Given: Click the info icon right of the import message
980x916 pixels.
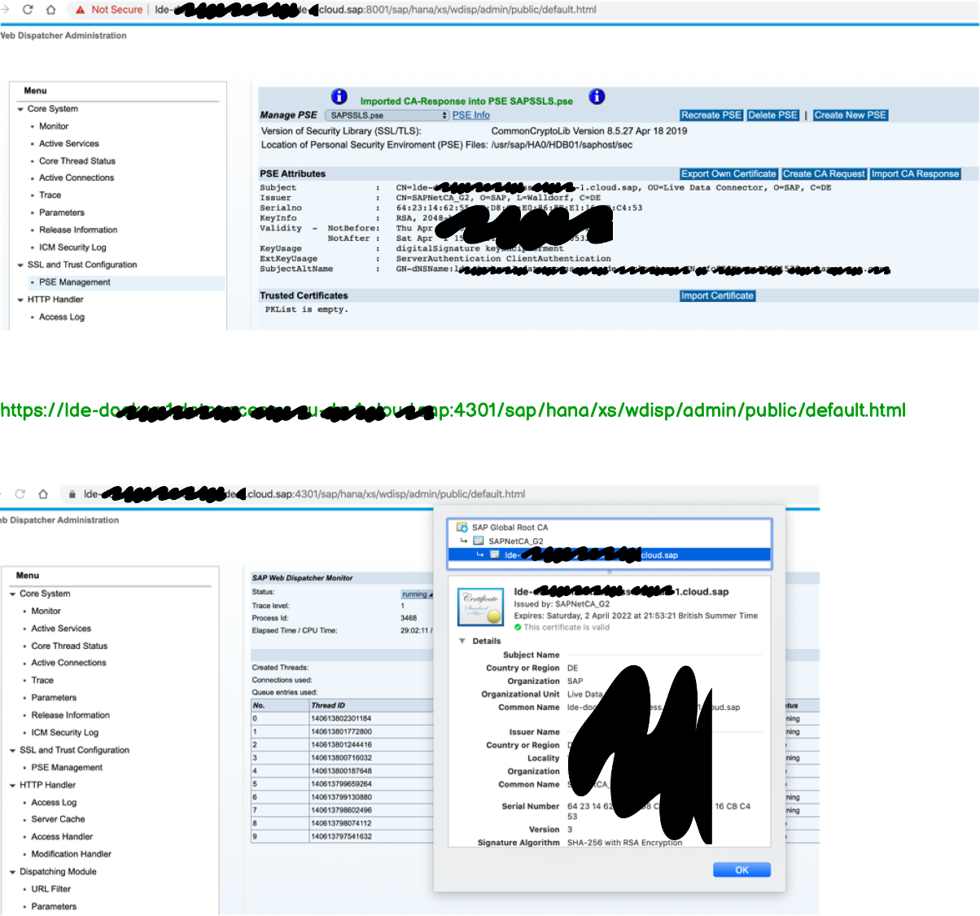Looking at the screenshot, I should tap(597, 97).
